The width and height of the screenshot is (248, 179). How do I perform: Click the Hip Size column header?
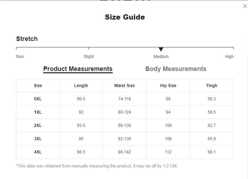click(x=168, y=86)
